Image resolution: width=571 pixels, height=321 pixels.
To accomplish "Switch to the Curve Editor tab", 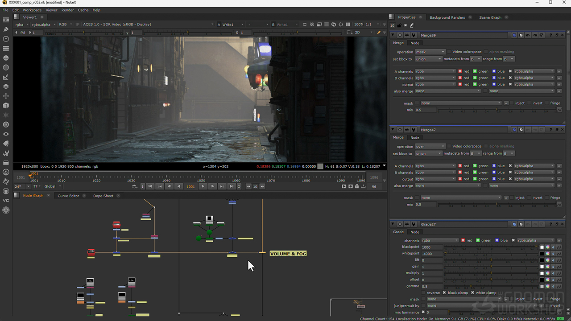I will [68, 196].
